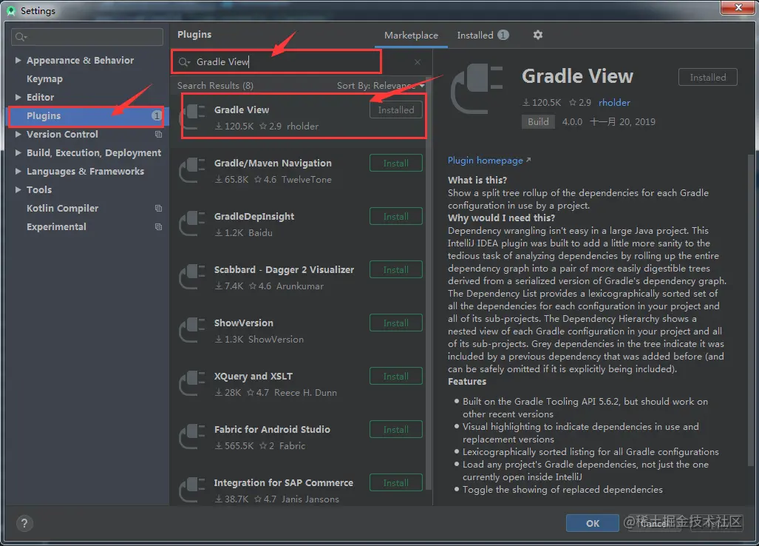The image size is (759, 546).
Task: Click the Search Results (8) label
Action: (x=215, y=86)
